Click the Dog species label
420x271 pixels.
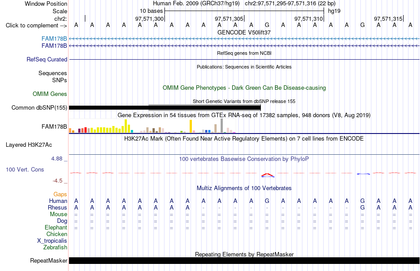point(62,221)
